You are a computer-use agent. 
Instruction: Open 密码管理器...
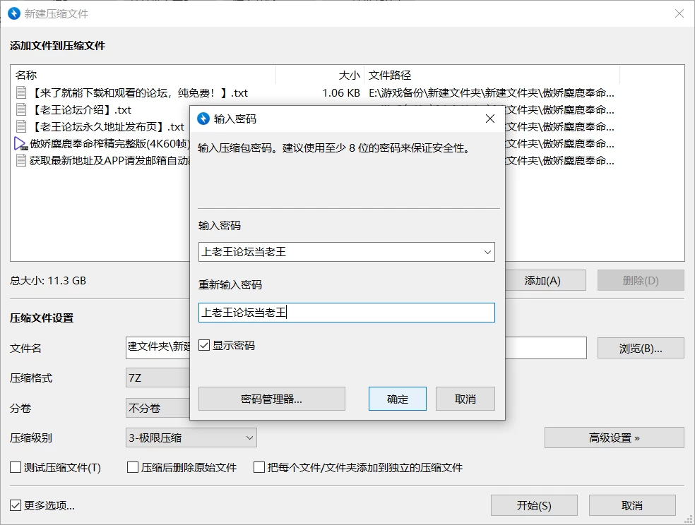(271, 399)
